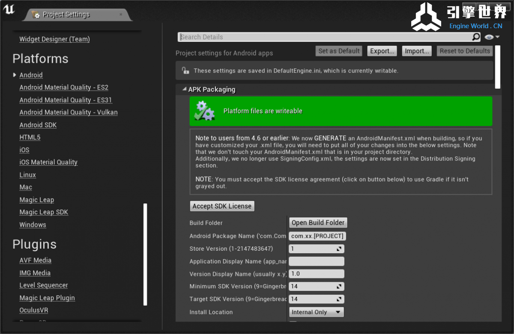Open iOS Material Quality settings
This screenshot has width=514, height=334.
coord(48,162)
